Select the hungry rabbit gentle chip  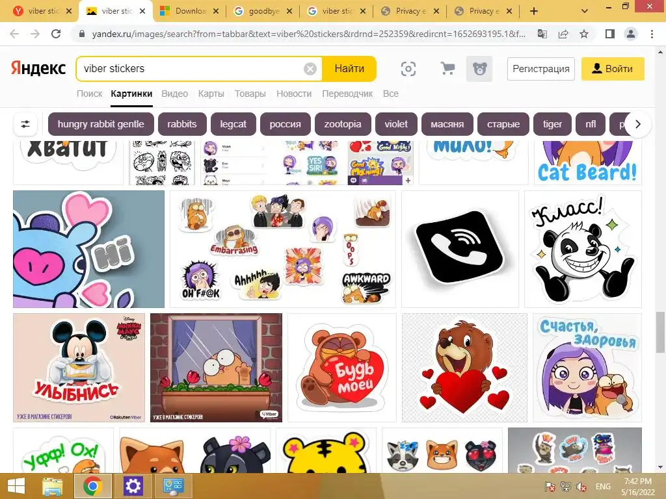point(101,124)
